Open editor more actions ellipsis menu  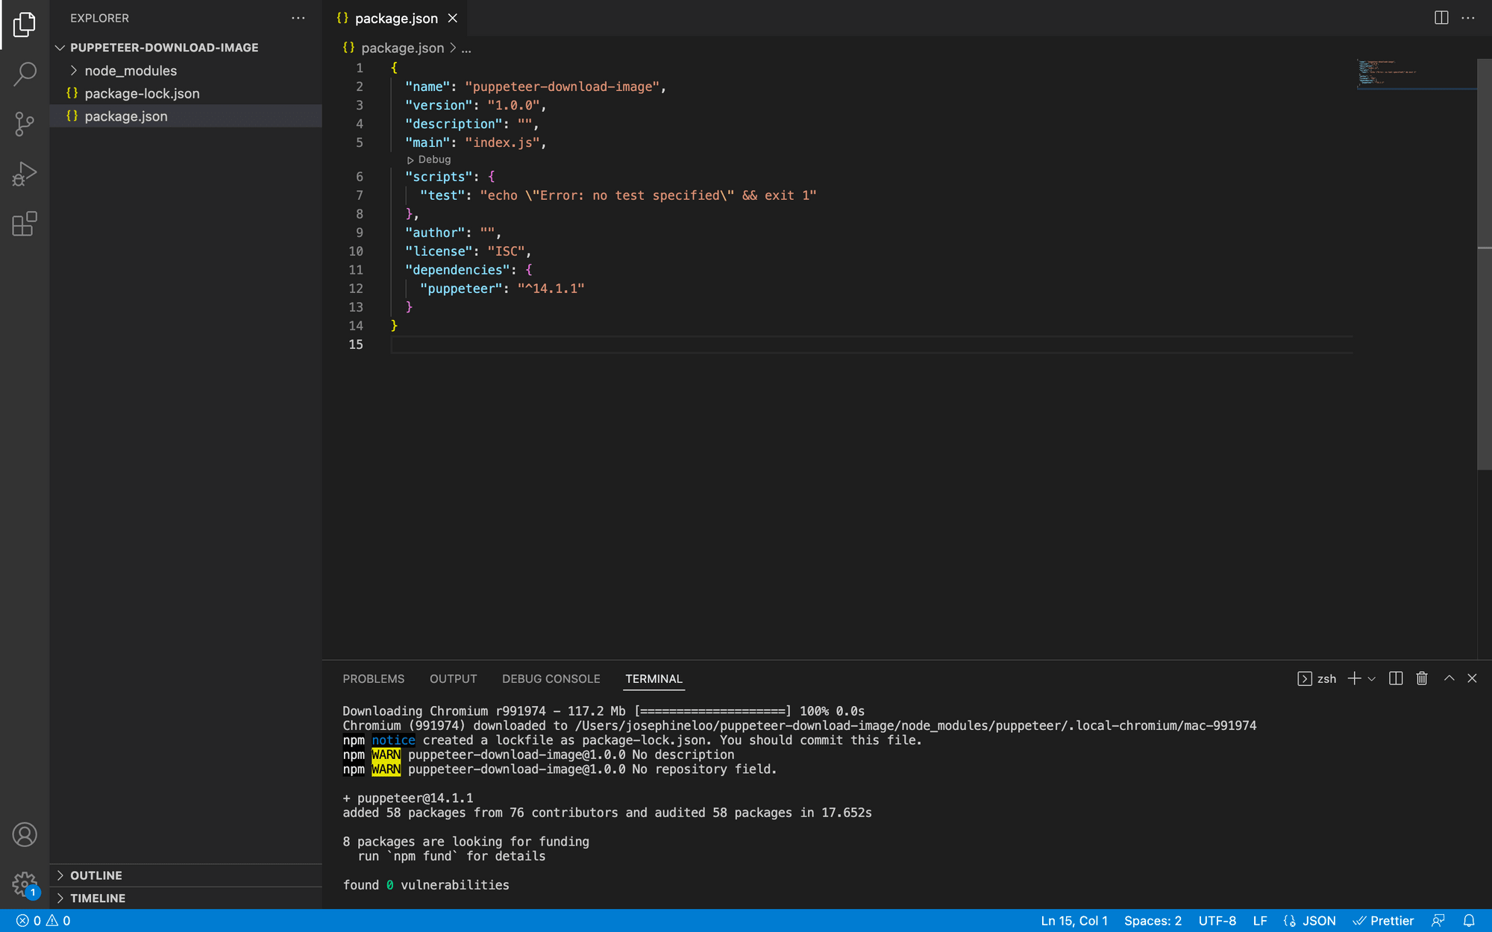[x=1468, y=18]
